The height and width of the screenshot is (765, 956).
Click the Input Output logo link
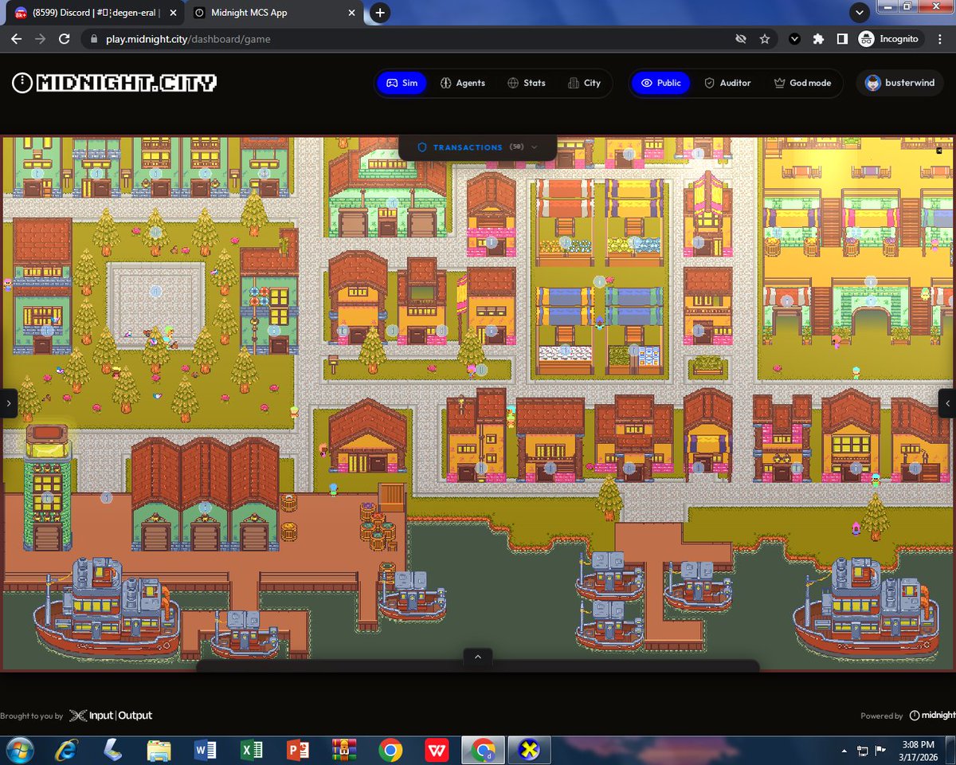point(111,716)
